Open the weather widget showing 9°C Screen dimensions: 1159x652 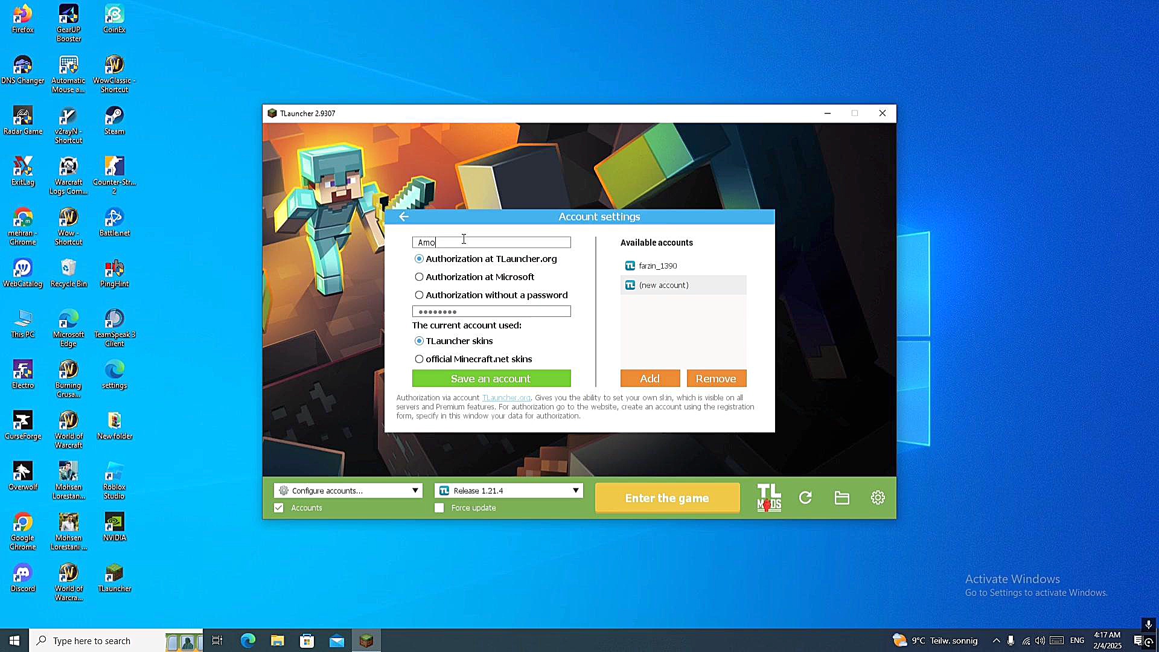(x=935, y=641)
